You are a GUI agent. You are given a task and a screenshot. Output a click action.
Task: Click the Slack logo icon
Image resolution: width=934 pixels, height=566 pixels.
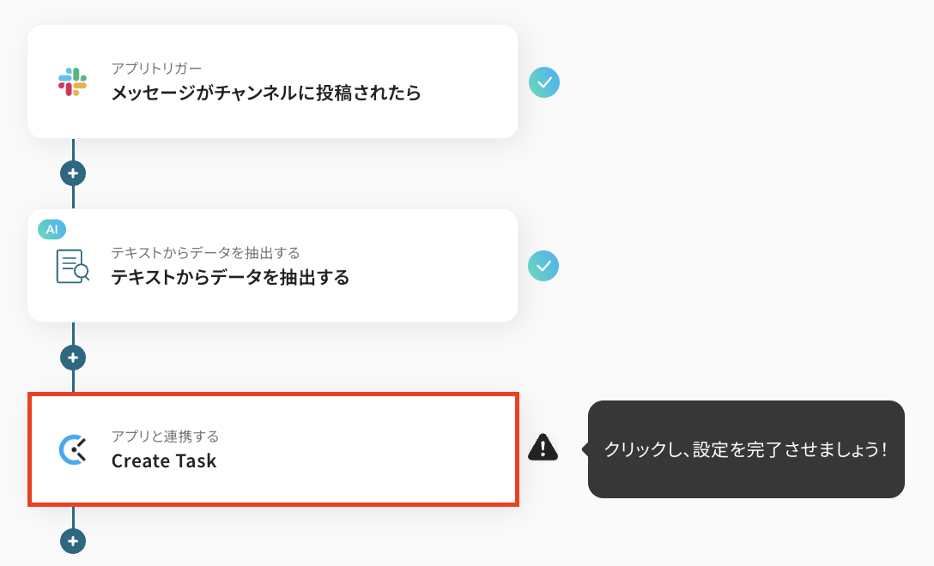pyautogui.click(x=73, y=82)
